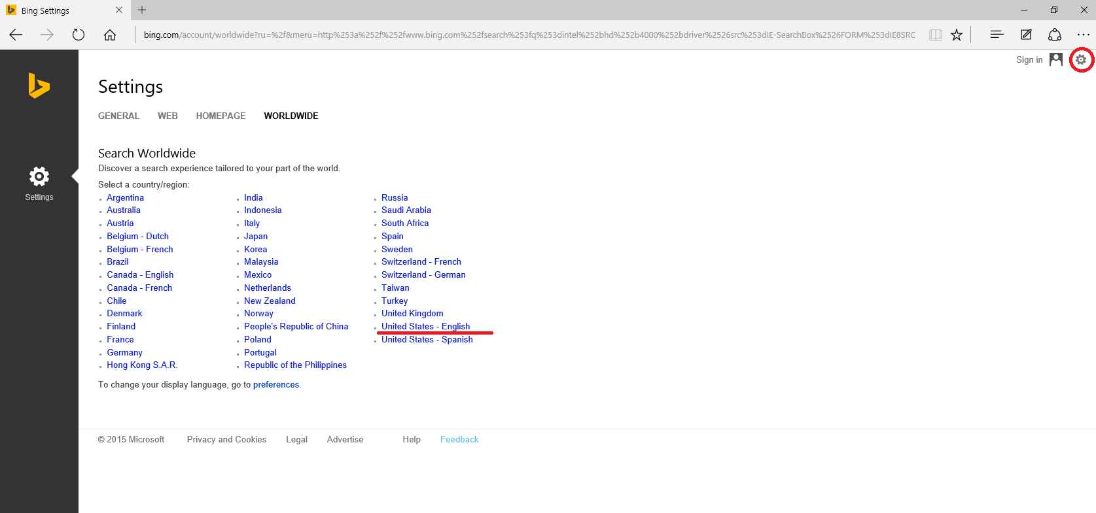Viewport: 1096px width, 513px height.
Task: Choose Canada - French
Action: (139, 288)
